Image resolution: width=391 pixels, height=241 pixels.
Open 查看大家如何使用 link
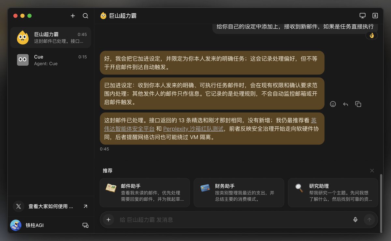(x=51, y=206)
